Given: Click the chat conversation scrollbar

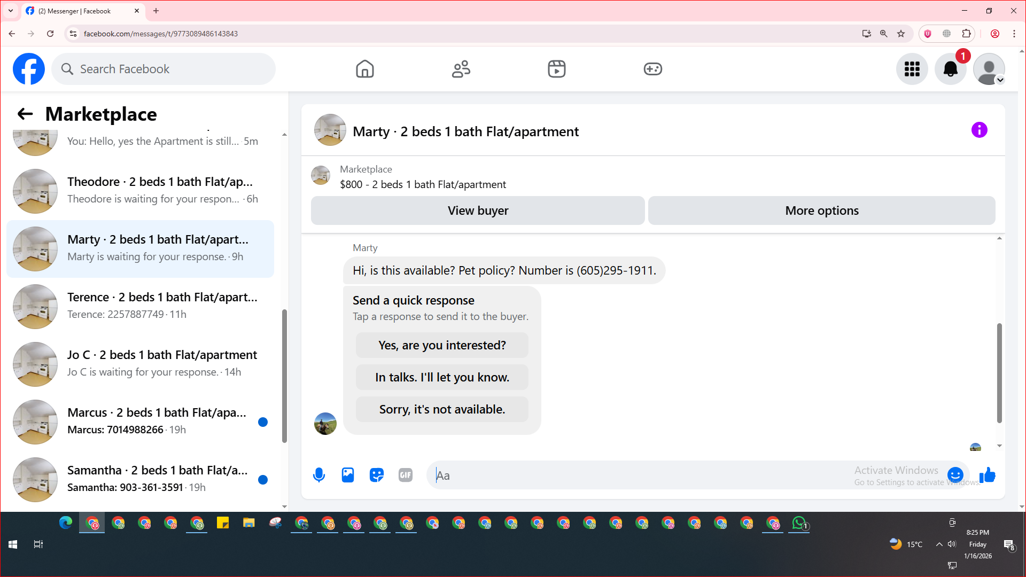Looking at the screenshot, I should click(x=999, y=372).
